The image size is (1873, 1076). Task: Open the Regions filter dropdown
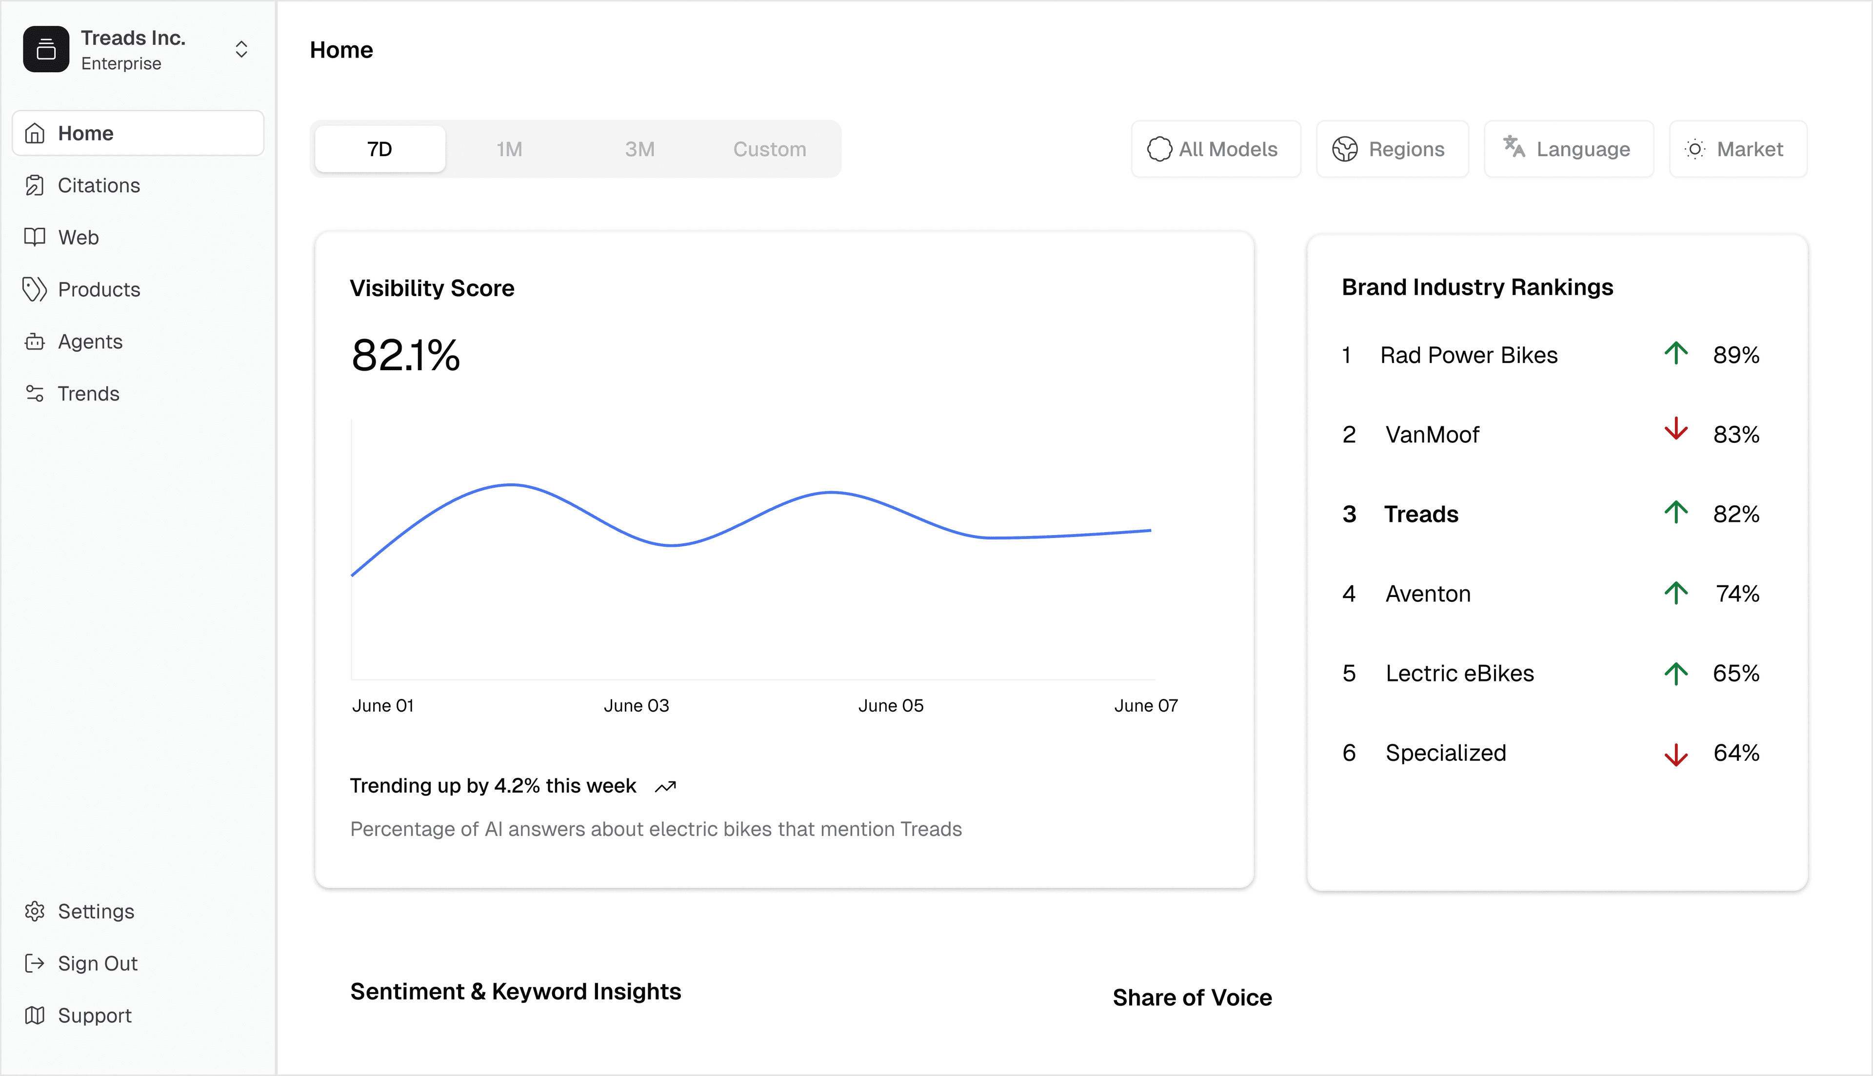click(1392, 149)
